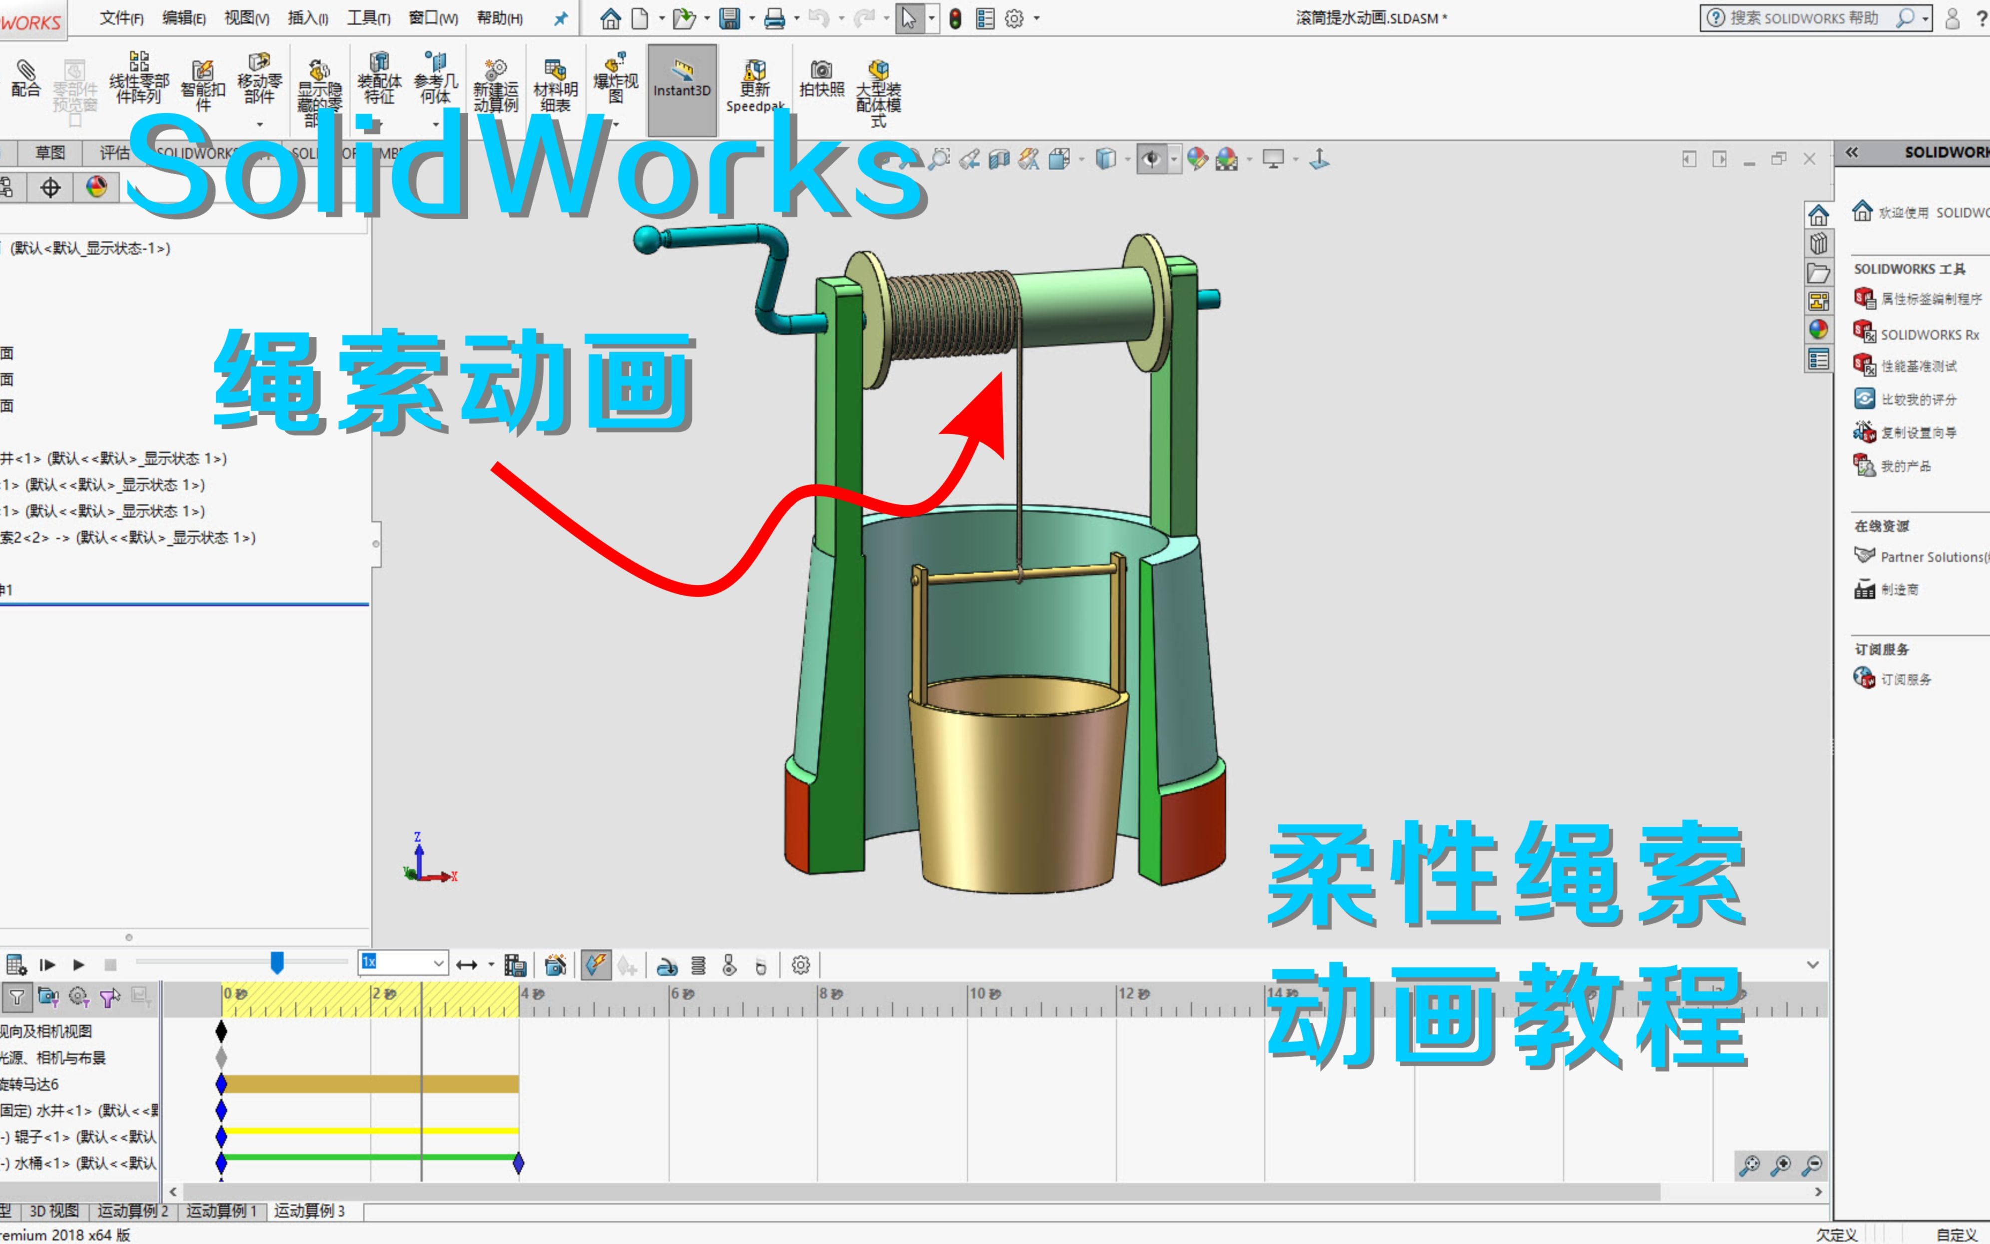Viewport: 1990px width, 1244px height.
Task: Click Previous View icon in view toolbar
Action: tap(970, 159)
